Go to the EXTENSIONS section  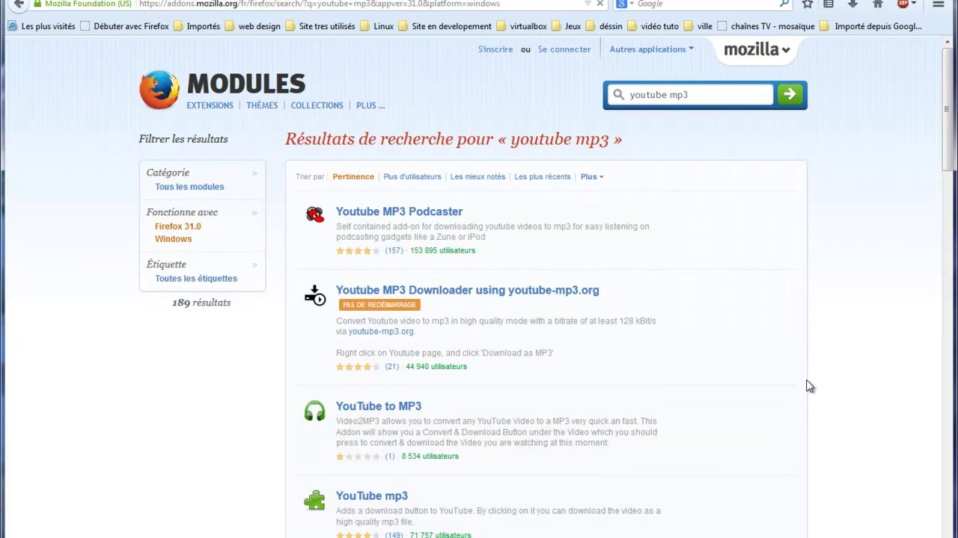[x=210, y=105]
